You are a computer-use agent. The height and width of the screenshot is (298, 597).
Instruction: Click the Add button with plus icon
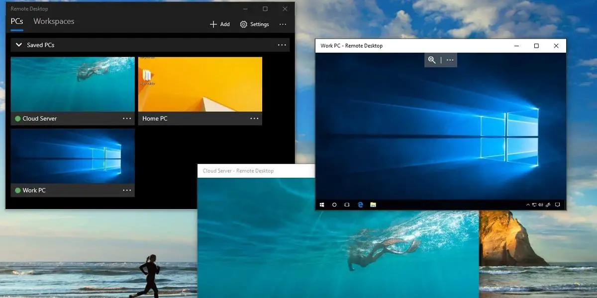point(219,24)
